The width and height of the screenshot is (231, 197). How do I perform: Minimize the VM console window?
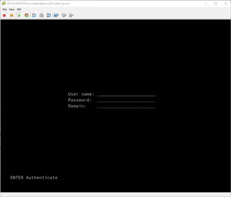[206, 3]
